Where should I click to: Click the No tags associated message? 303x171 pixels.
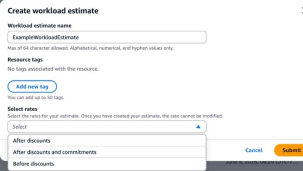pos(53,69)
